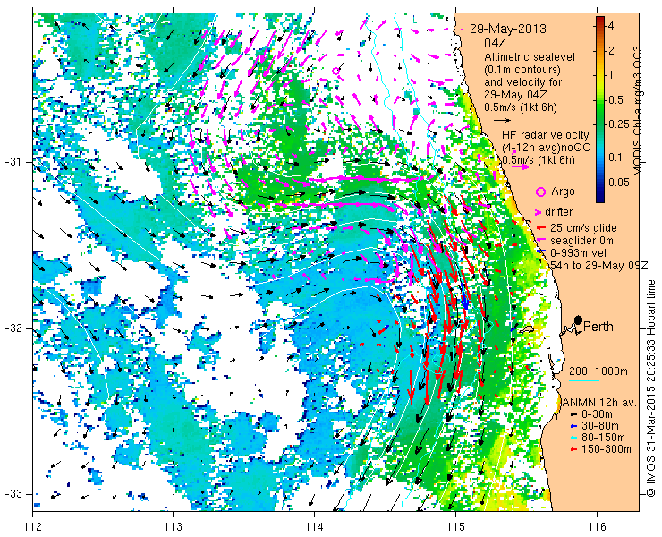
Task: Click the '(0.1m contours)' legend text
Action: tap(522, 69)
